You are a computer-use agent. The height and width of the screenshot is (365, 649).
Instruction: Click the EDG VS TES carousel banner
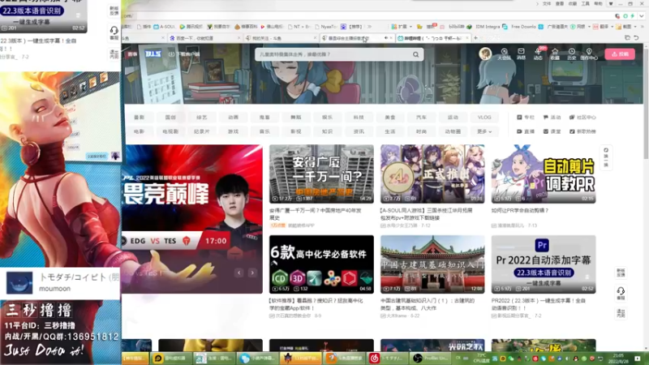coord(192,219)
